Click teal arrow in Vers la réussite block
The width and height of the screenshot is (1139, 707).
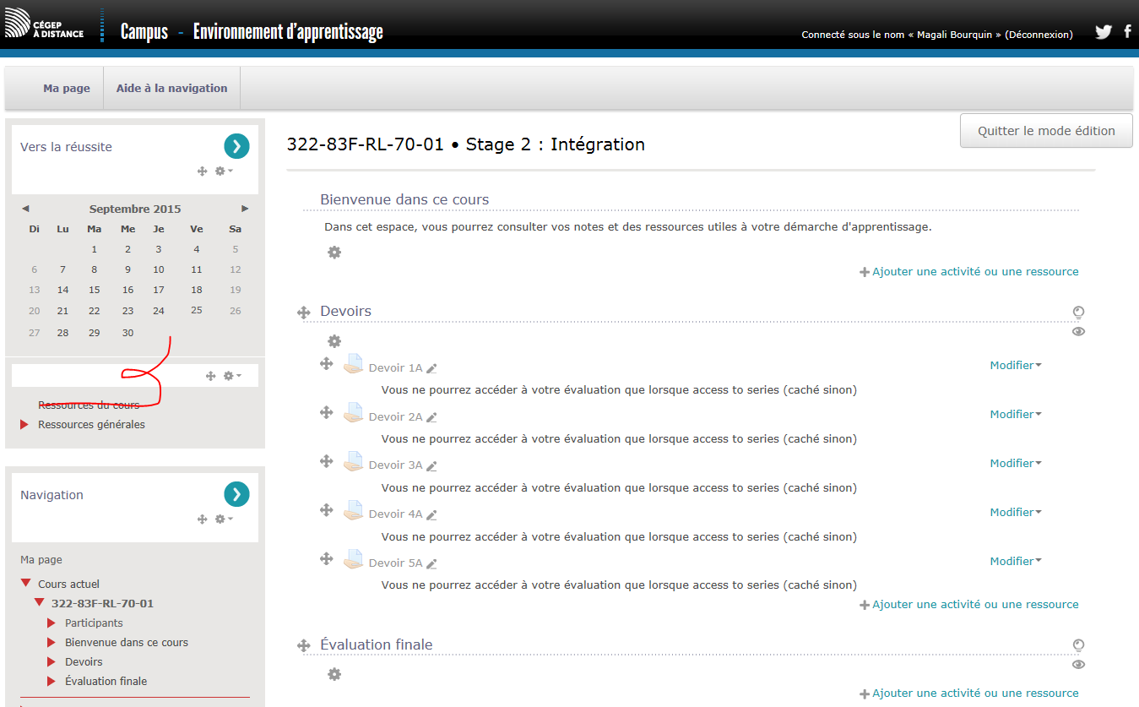[236, 146]
